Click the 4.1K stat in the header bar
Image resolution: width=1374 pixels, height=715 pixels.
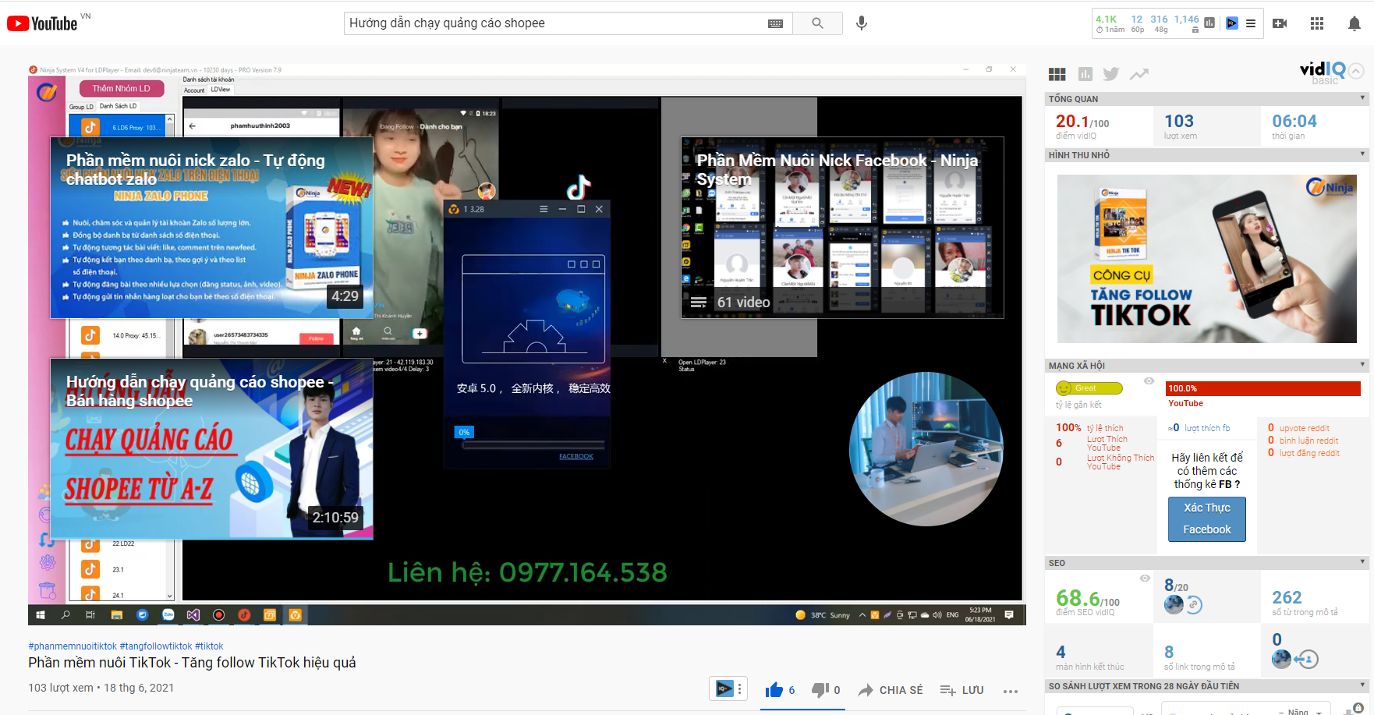click(x=1106, y=19)
